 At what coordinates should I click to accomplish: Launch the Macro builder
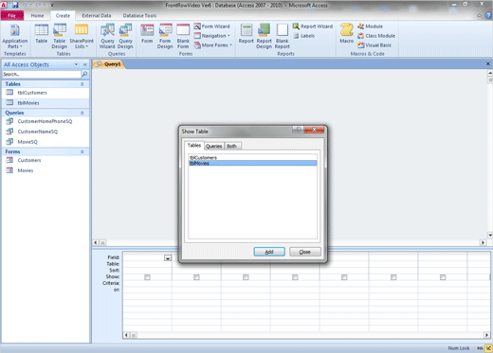tap(346, 33)
